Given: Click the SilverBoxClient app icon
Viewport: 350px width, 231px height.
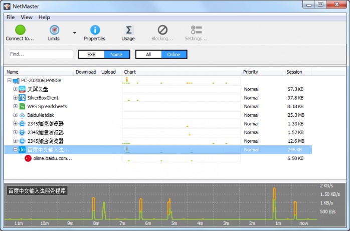Looking at the screenshot, I should click(22, 98).
